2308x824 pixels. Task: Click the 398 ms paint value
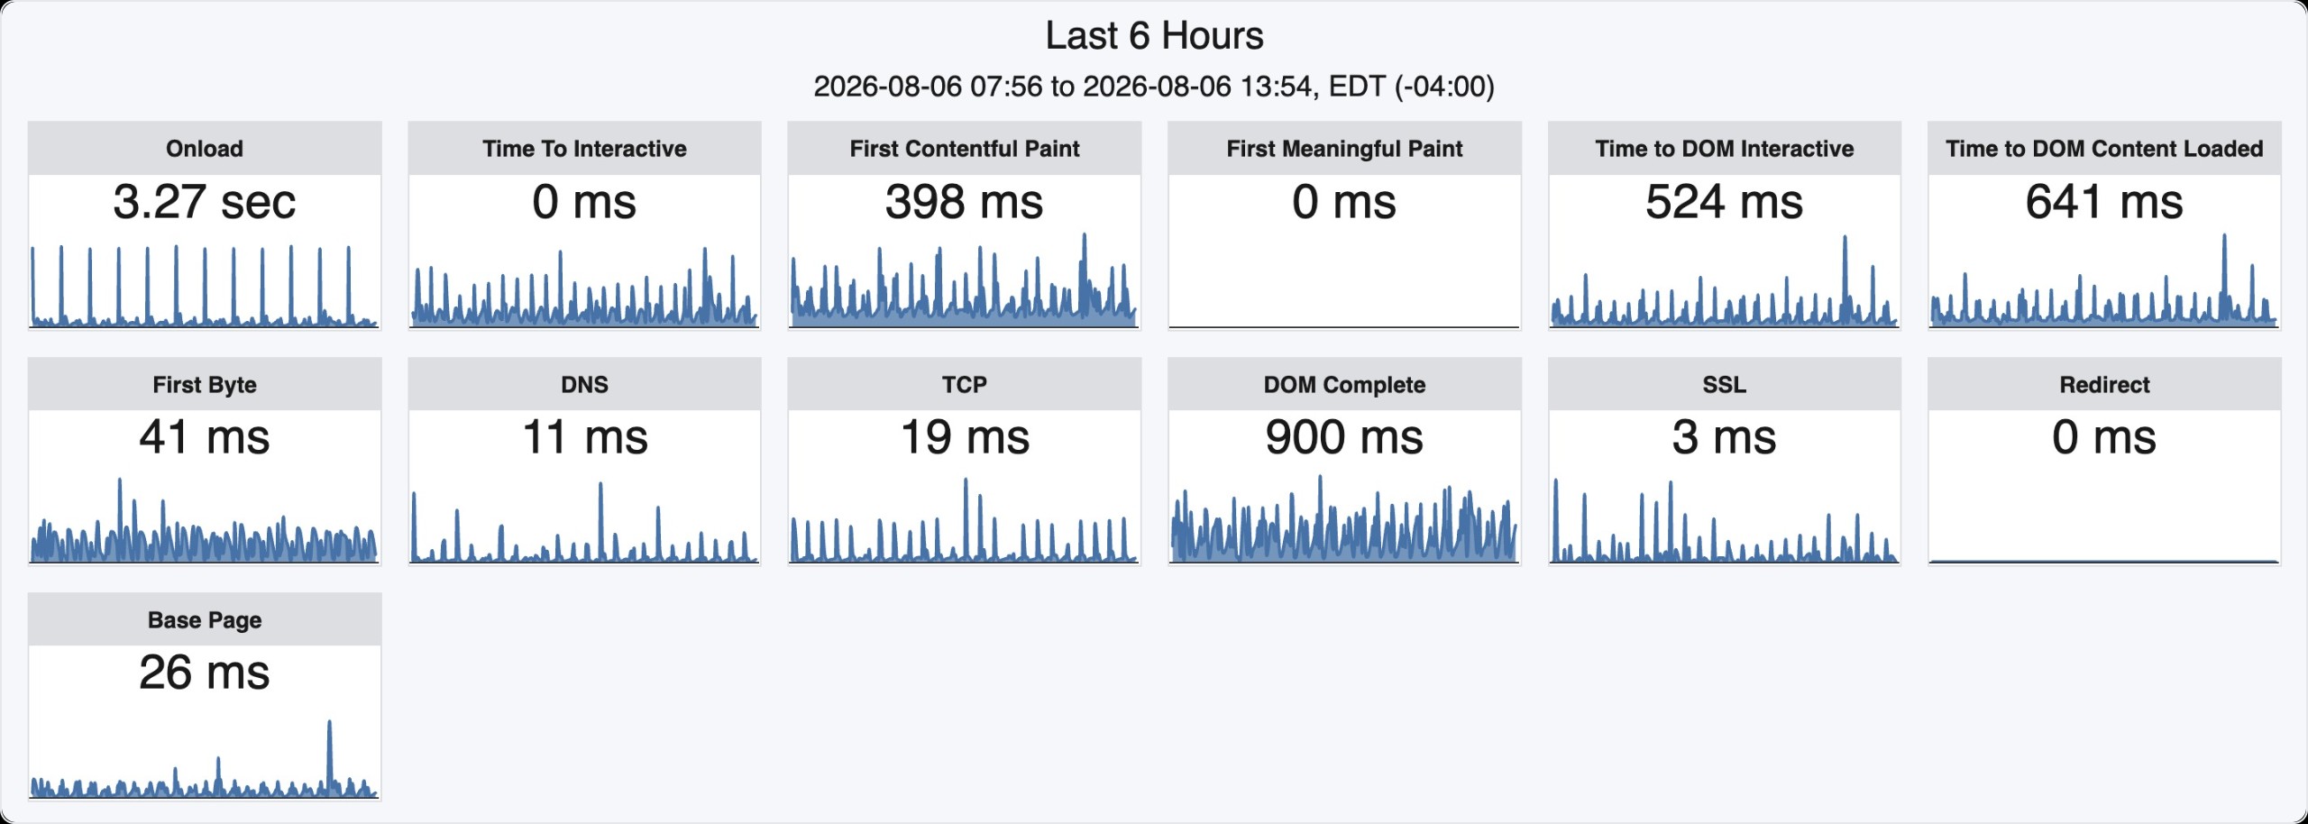point(964,201)
